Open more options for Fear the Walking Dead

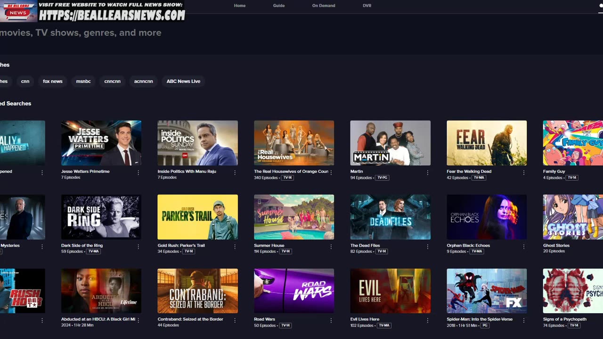(x=524, y=172)
